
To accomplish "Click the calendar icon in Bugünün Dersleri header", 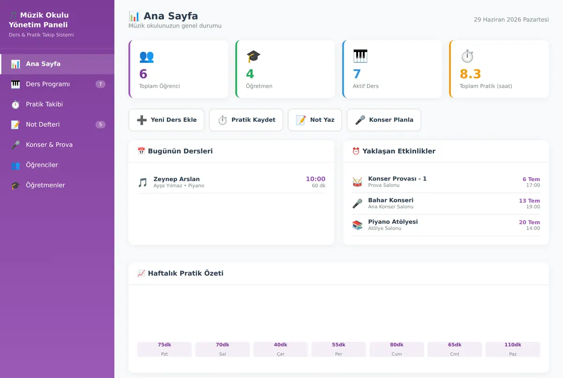I will 141,151.
